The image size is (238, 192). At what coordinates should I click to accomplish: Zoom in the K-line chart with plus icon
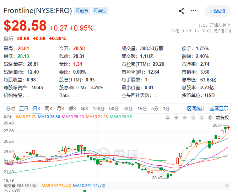coord(176,118)
